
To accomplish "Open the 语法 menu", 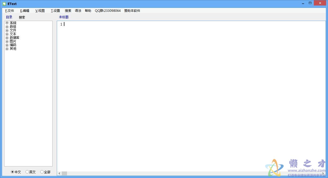I will [78, 11].
